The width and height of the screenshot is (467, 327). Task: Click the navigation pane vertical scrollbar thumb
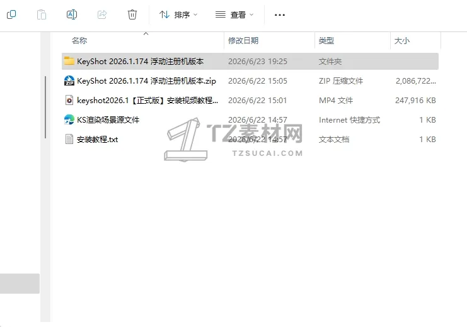tap(45, 107)
